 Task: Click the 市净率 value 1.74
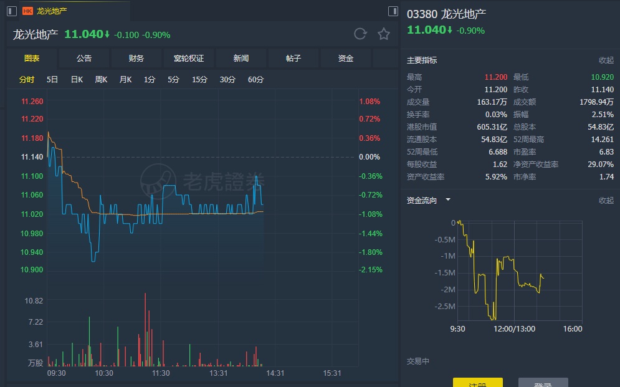(x=606, y=177)
